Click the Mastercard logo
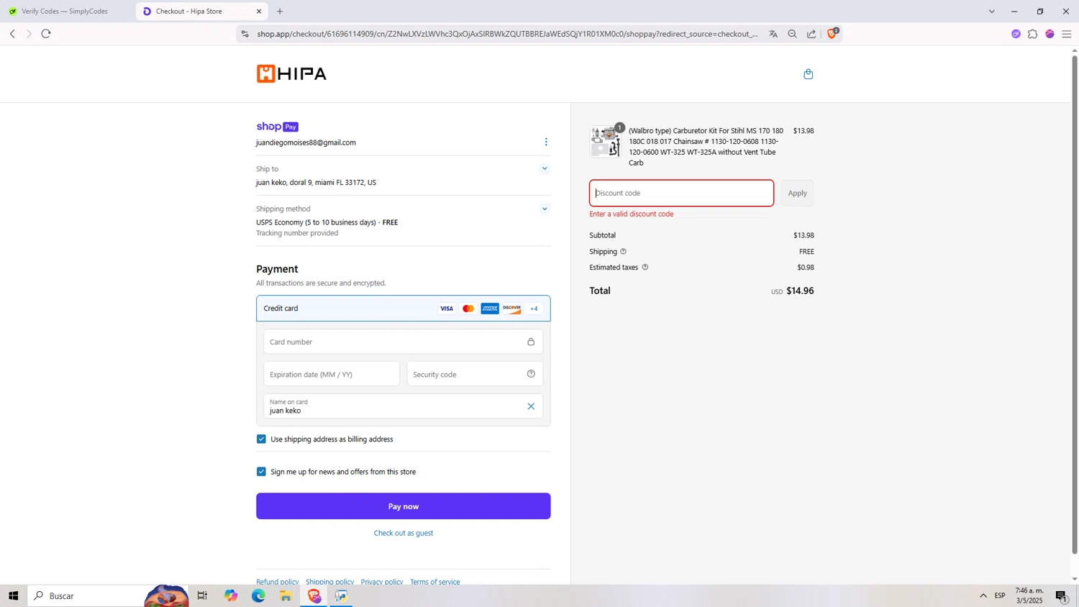The height and width of the screenshot is (607, 1079). coord(468,309)
